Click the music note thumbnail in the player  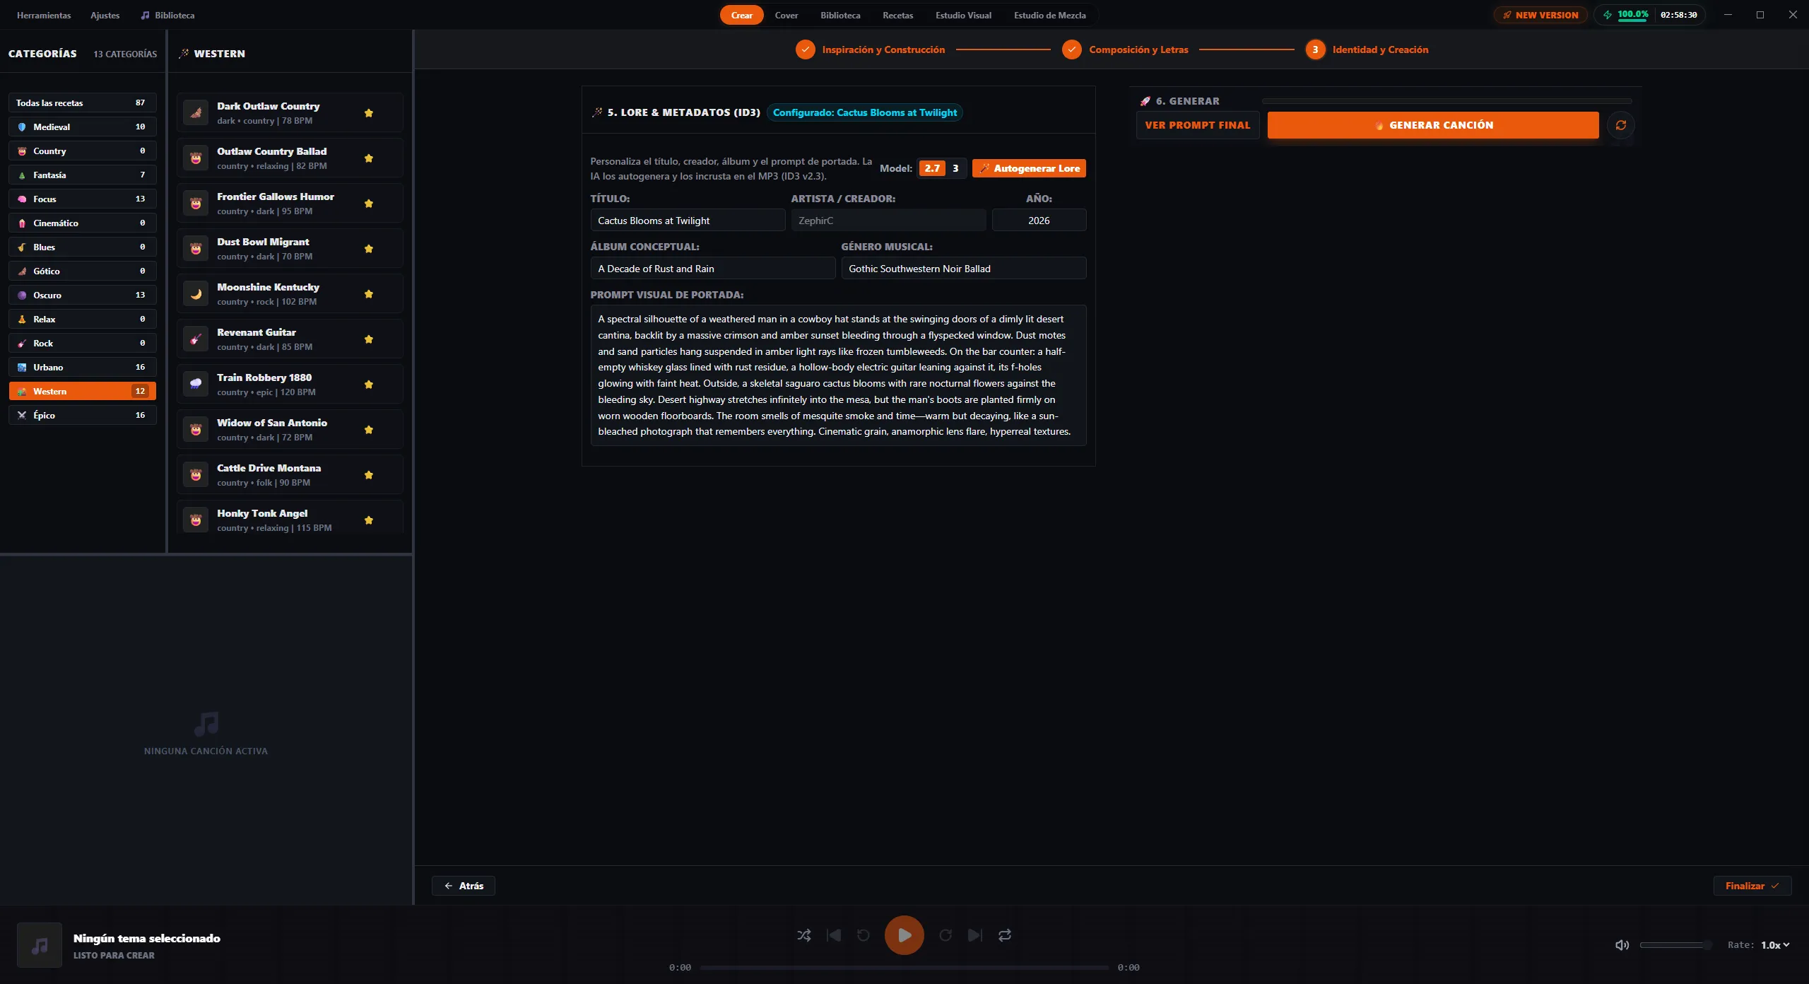(x=40, y=945)
